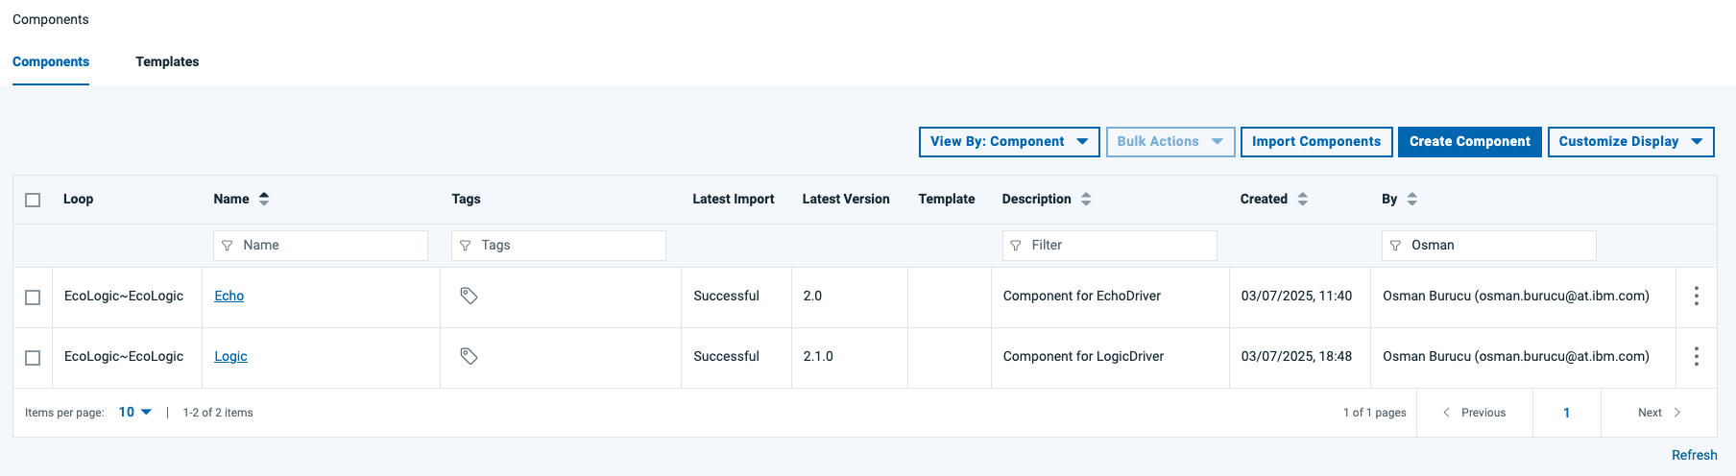Select page number 1 in pagination
This screenshot has width=1736, height=476.
pyautogui.click(x=1566, y=413)
